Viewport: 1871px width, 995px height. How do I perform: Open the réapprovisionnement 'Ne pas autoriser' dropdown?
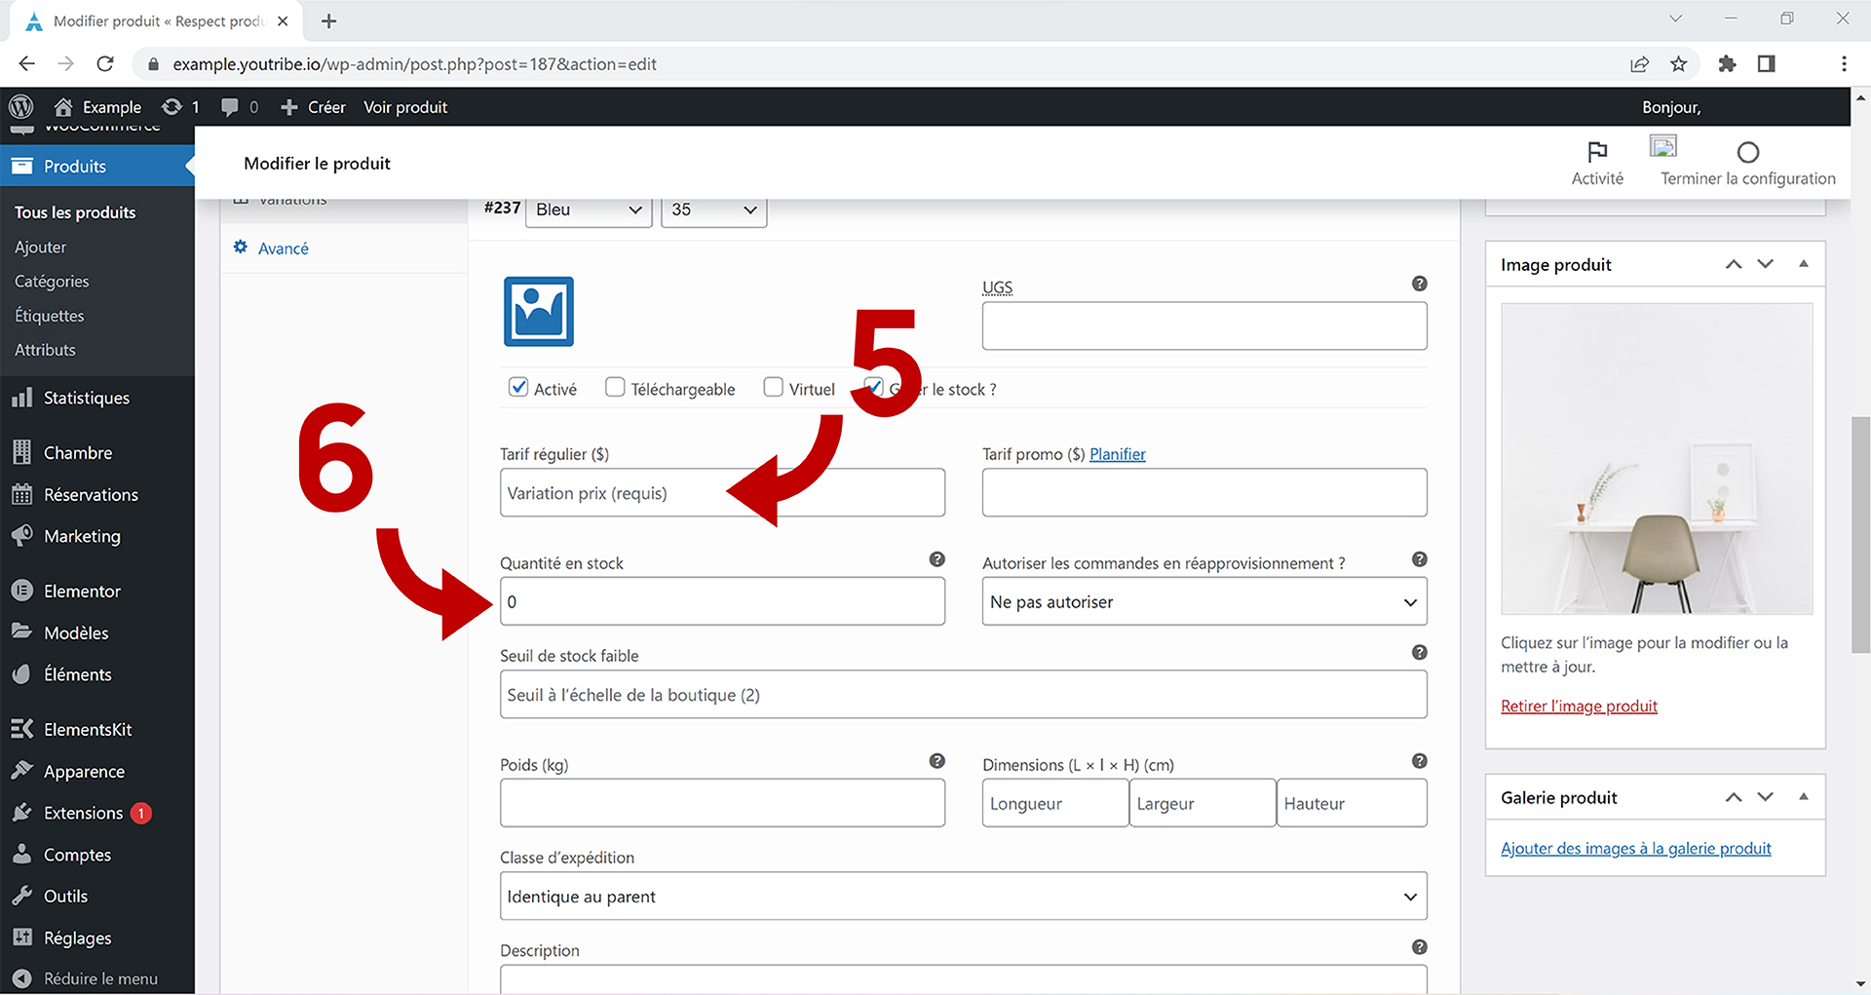(x=1203, y=602)
